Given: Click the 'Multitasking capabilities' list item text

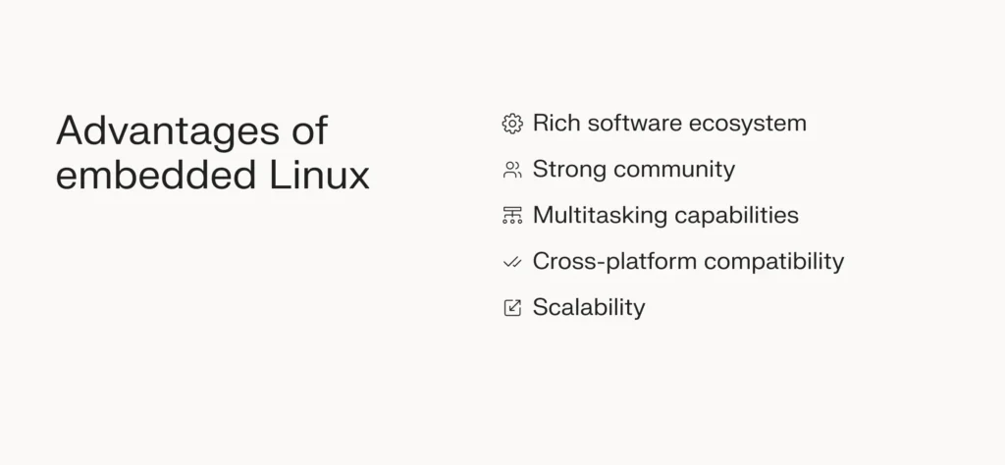Looking at the screenshot, I should (665, 216).
